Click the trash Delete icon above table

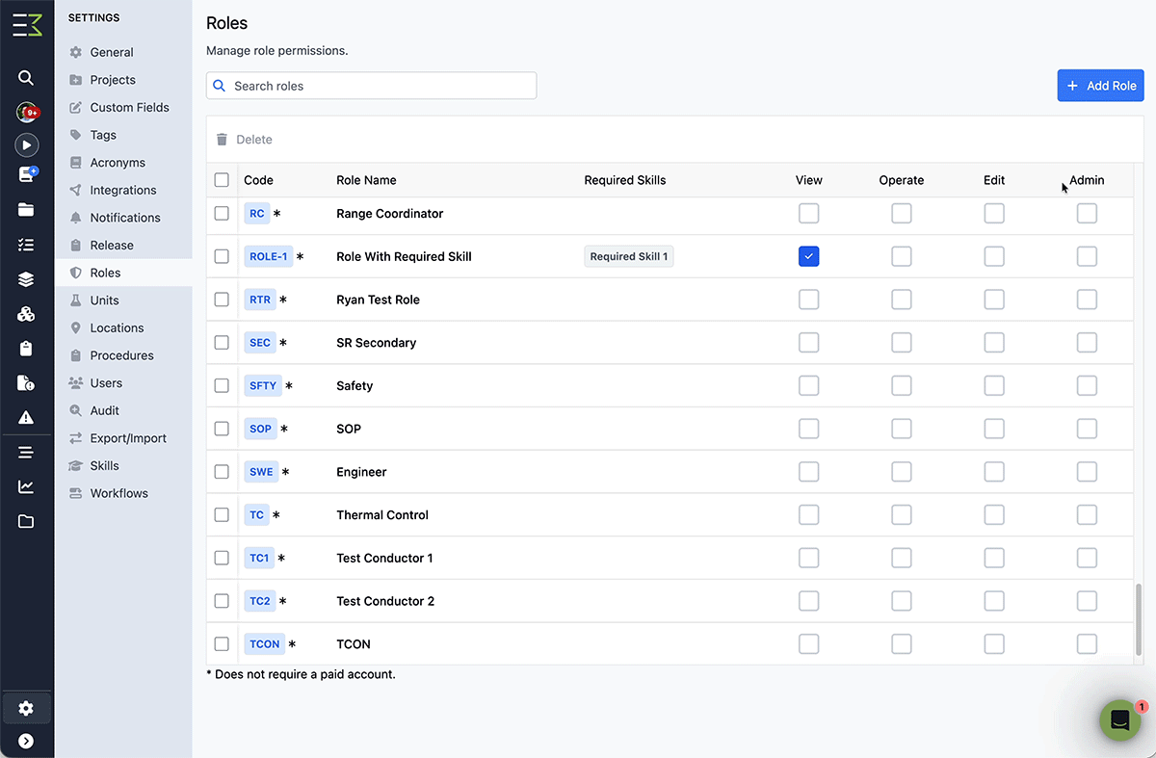pos(223,140)
